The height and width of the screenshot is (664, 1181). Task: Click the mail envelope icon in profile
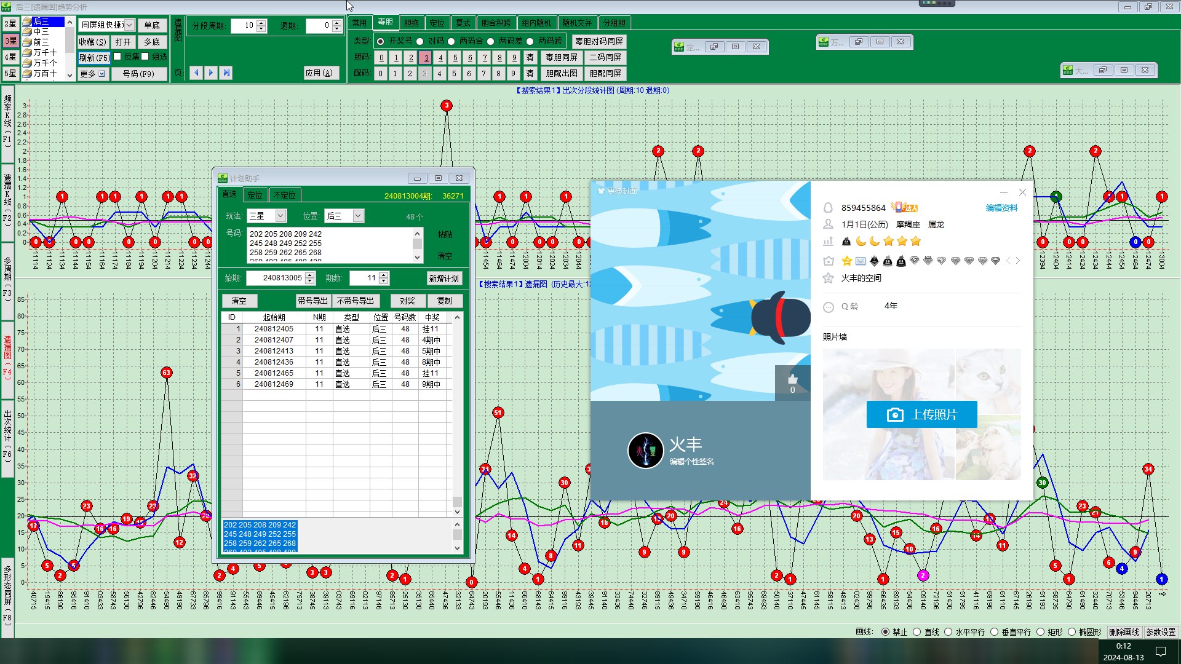pyautogui.click(x=861, y=261)
